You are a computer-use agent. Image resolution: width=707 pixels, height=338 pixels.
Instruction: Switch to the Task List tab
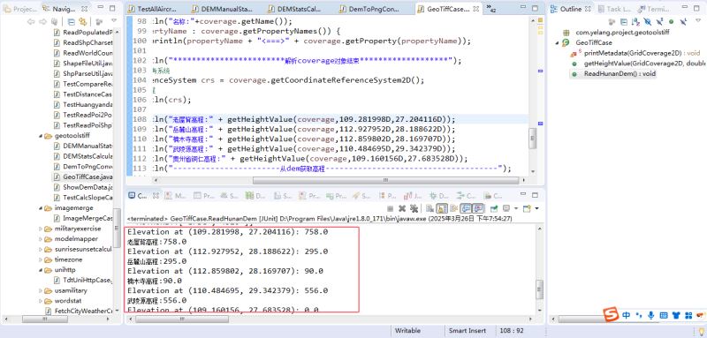click(615, 9)
